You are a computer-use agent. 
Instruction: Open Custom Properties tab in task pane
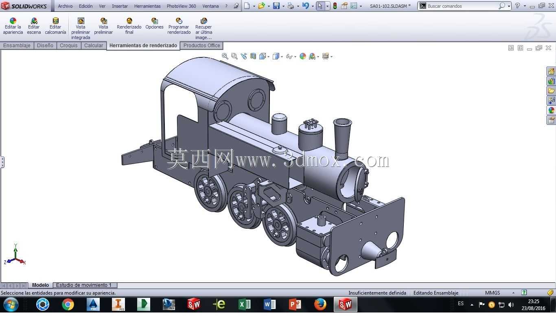pyautogui.click(x=551, y=120)
